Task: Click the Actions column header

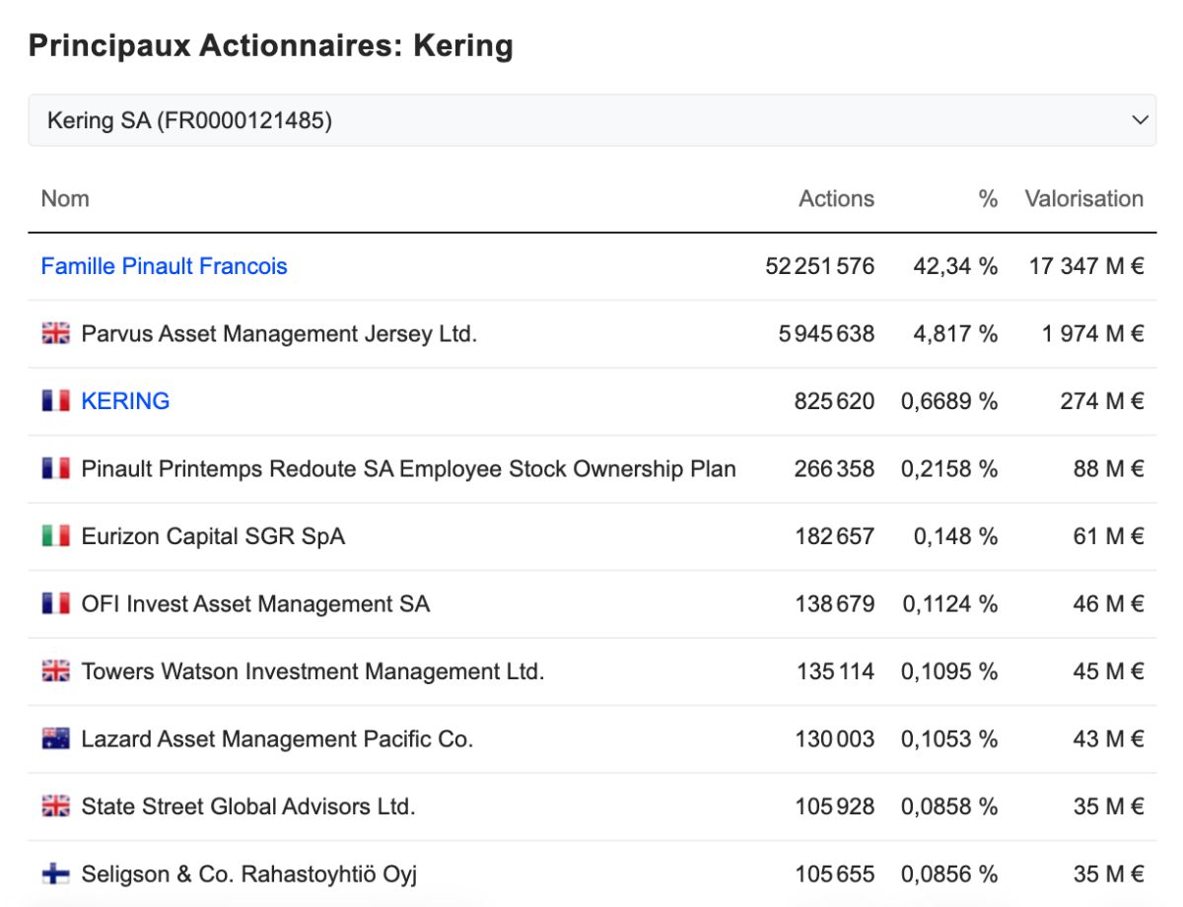Action: (836, 199)
